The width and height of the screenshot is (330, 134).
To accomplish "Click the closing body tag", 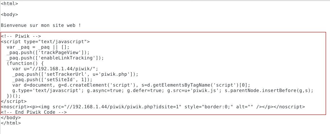I will click(11, 117).
